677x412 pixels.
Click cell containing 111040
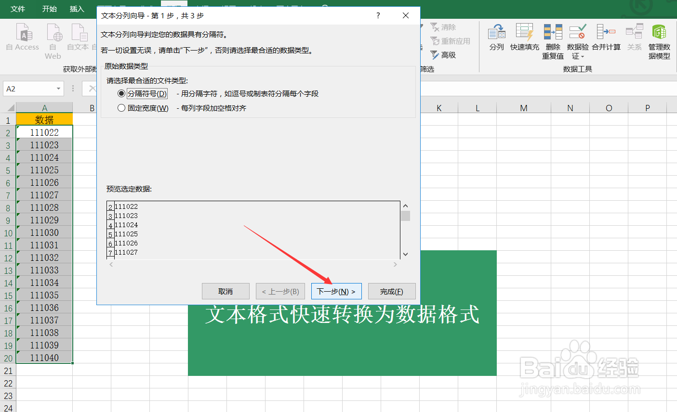(44, 357)
